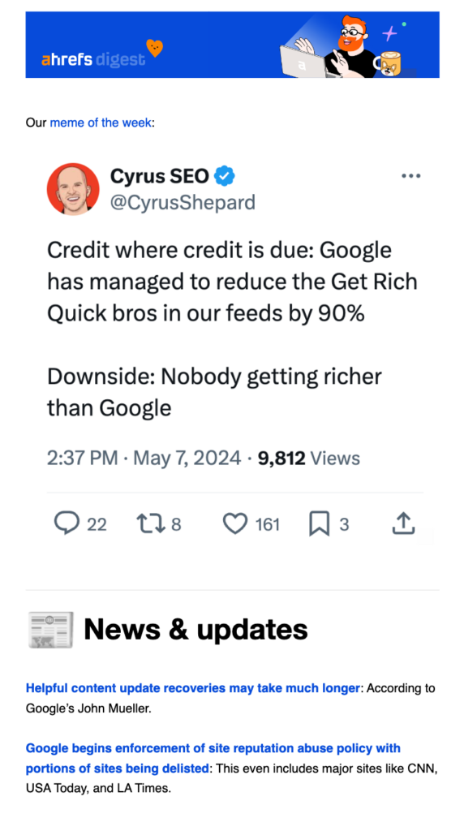Open the Helpful content update recoveries link
Viewport: 464px width, 831px height.
point(193,688)
